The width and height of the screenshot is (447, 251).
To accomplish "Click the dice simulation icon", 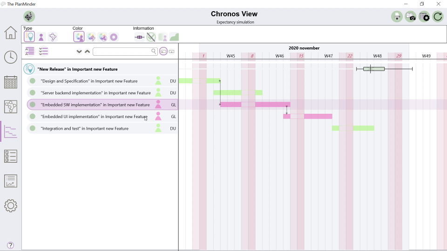I will pyautogui.click(x=29, y=17).
